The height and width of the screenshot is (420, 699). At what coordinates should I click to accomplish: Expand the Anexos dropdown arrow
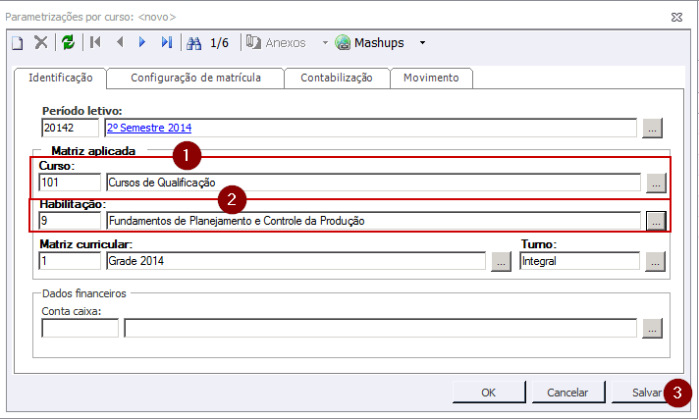326,43
